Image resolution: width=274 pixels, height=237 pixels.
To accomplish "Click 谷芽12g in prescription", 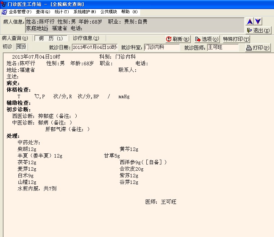I will click(129, 182).
